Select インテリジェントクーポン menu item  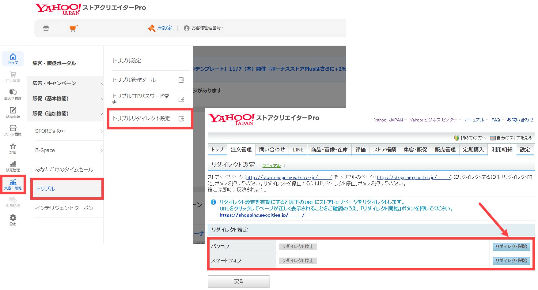(64, 208)
